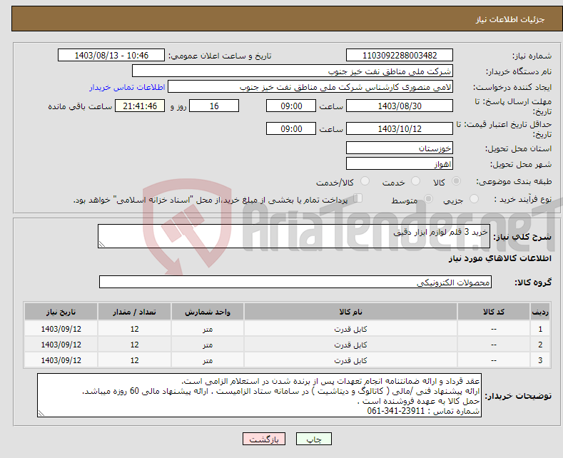Screen dimensions: 563x458
Task: Click price validity date 1403/10/12
Action: click(400, 128)
